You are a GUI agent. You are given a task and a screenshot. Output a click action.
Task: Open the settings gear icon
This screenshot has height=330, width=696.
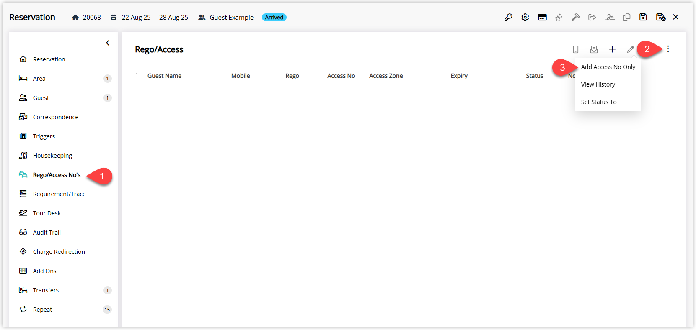point(525,17)
